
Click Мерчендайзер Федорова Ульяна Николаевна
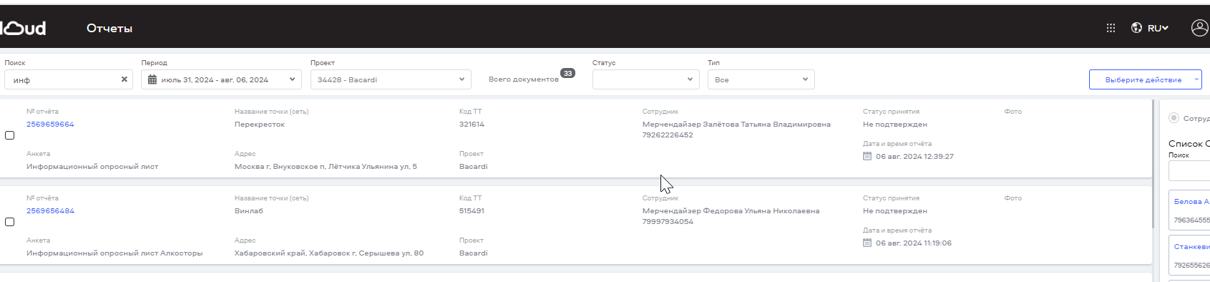pyautogui.click(x=731, y=210)
